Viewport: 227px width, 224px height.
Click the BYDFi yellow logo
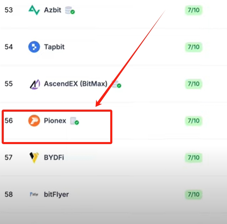(x=34, y=157)
